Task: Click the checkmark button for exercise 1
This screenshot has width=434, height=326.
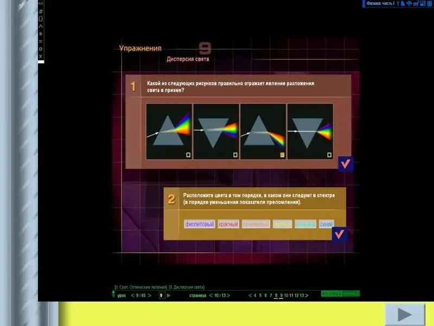Action: pyautogui.click(x=346, y=164)
